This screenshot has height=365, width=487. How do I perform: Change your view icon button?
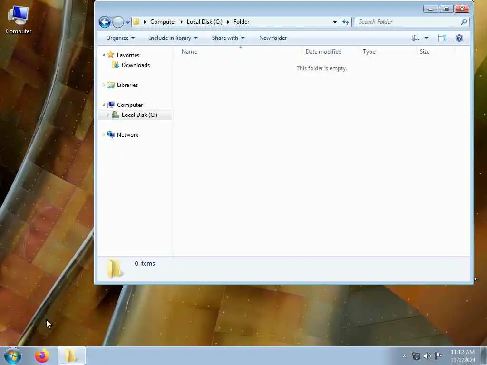click(416, 38)
